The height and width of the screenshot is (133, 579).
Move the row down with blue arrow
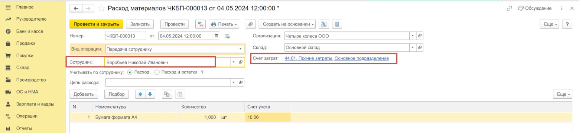(150, 94)
